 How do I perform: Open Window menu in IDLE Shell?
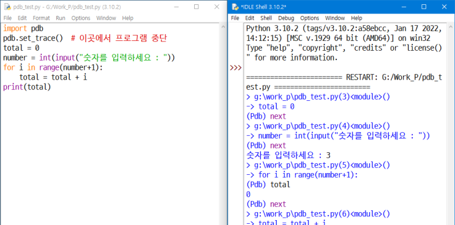(x=335, y=18)
